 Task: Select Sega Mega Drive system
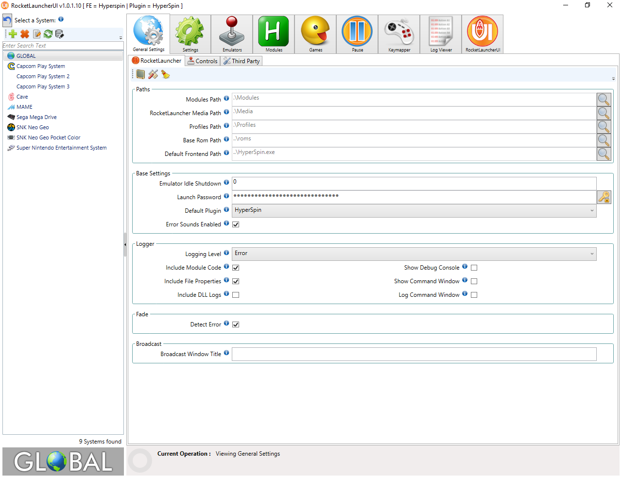pos(36,117)
